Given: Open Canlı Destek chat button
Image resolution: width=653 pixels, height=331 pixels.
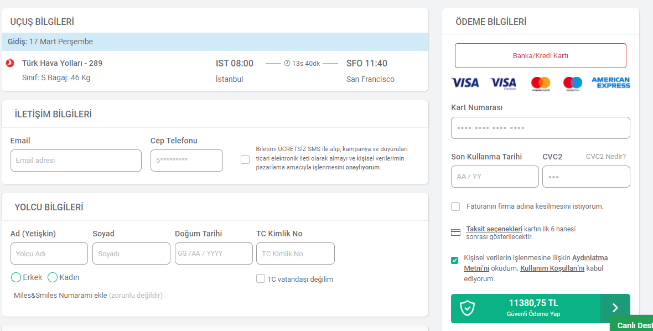Looking at the screenshot, I should point(631,324).
